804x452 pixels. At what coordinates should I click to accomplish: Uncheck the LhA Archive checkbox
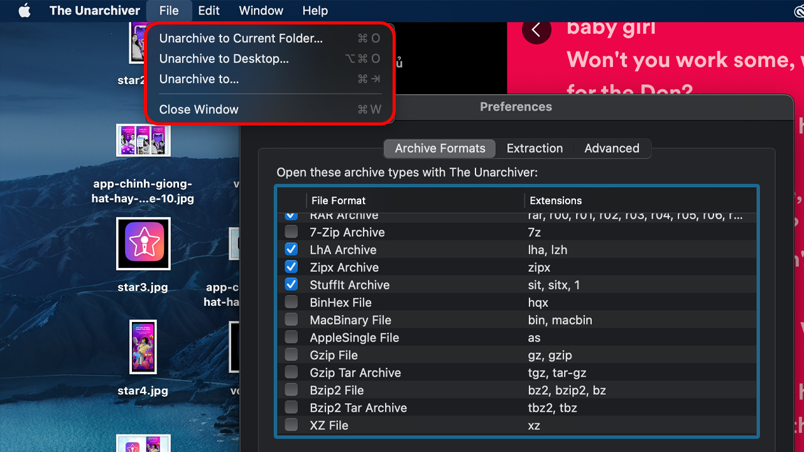pos(291,249)
